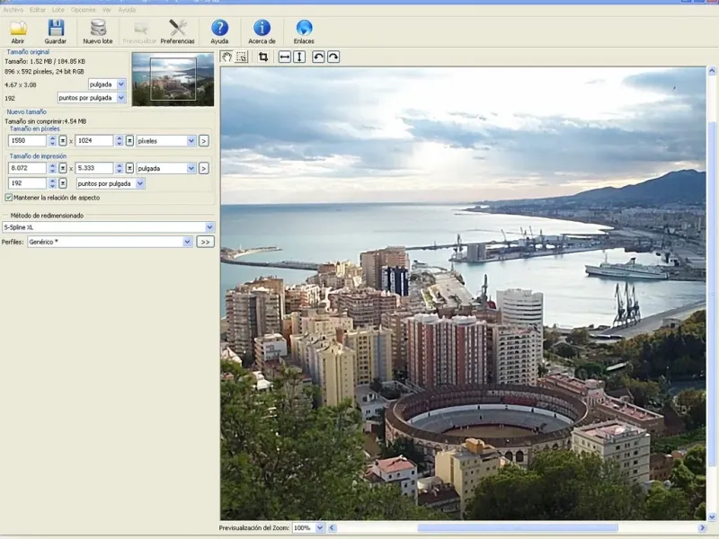Click the navigation thumbnail preview image
Viewport: 719px width, 539px height.
pos(173,78)
